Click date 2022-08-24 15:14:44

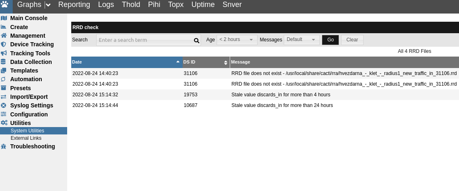click(x=95, y=105)
